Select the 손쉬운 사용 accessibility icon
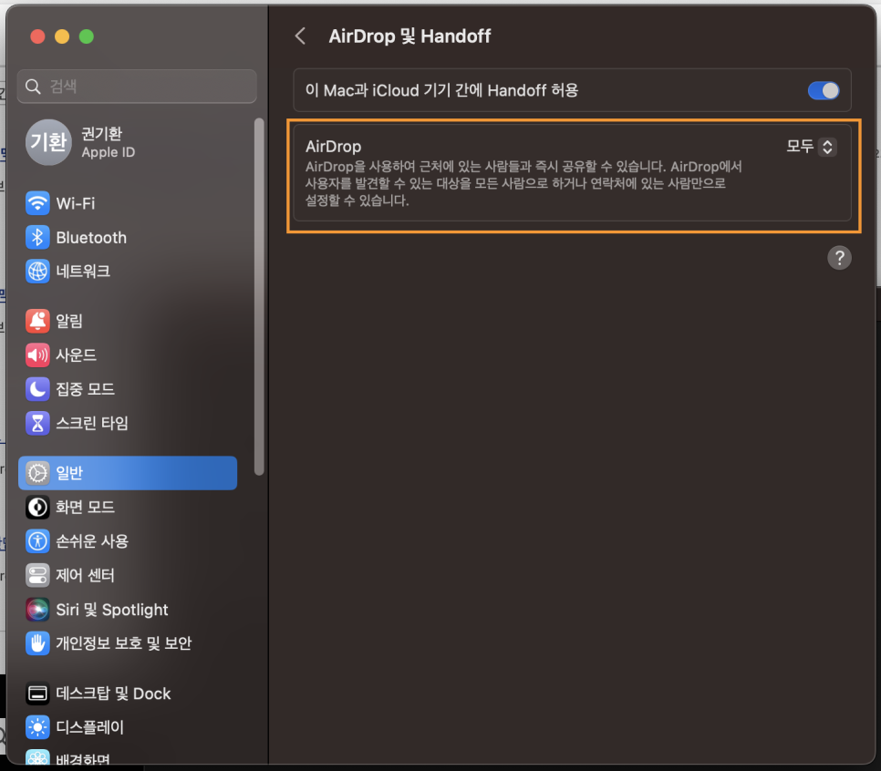 37,541
